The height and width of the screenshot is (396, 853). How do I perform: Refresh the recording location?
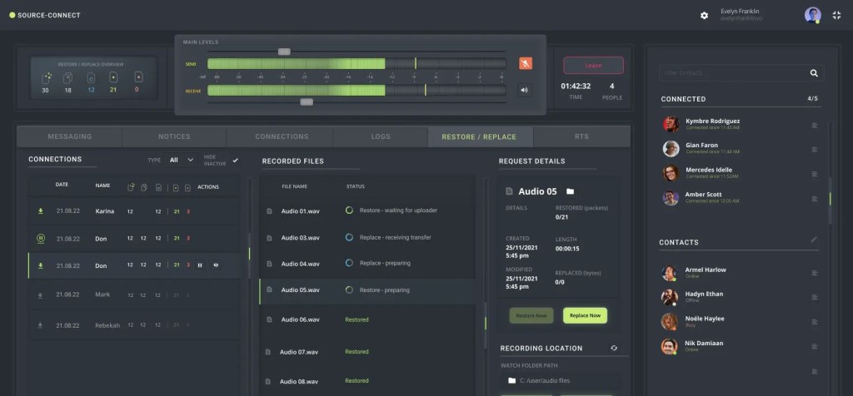coord(614,348)
